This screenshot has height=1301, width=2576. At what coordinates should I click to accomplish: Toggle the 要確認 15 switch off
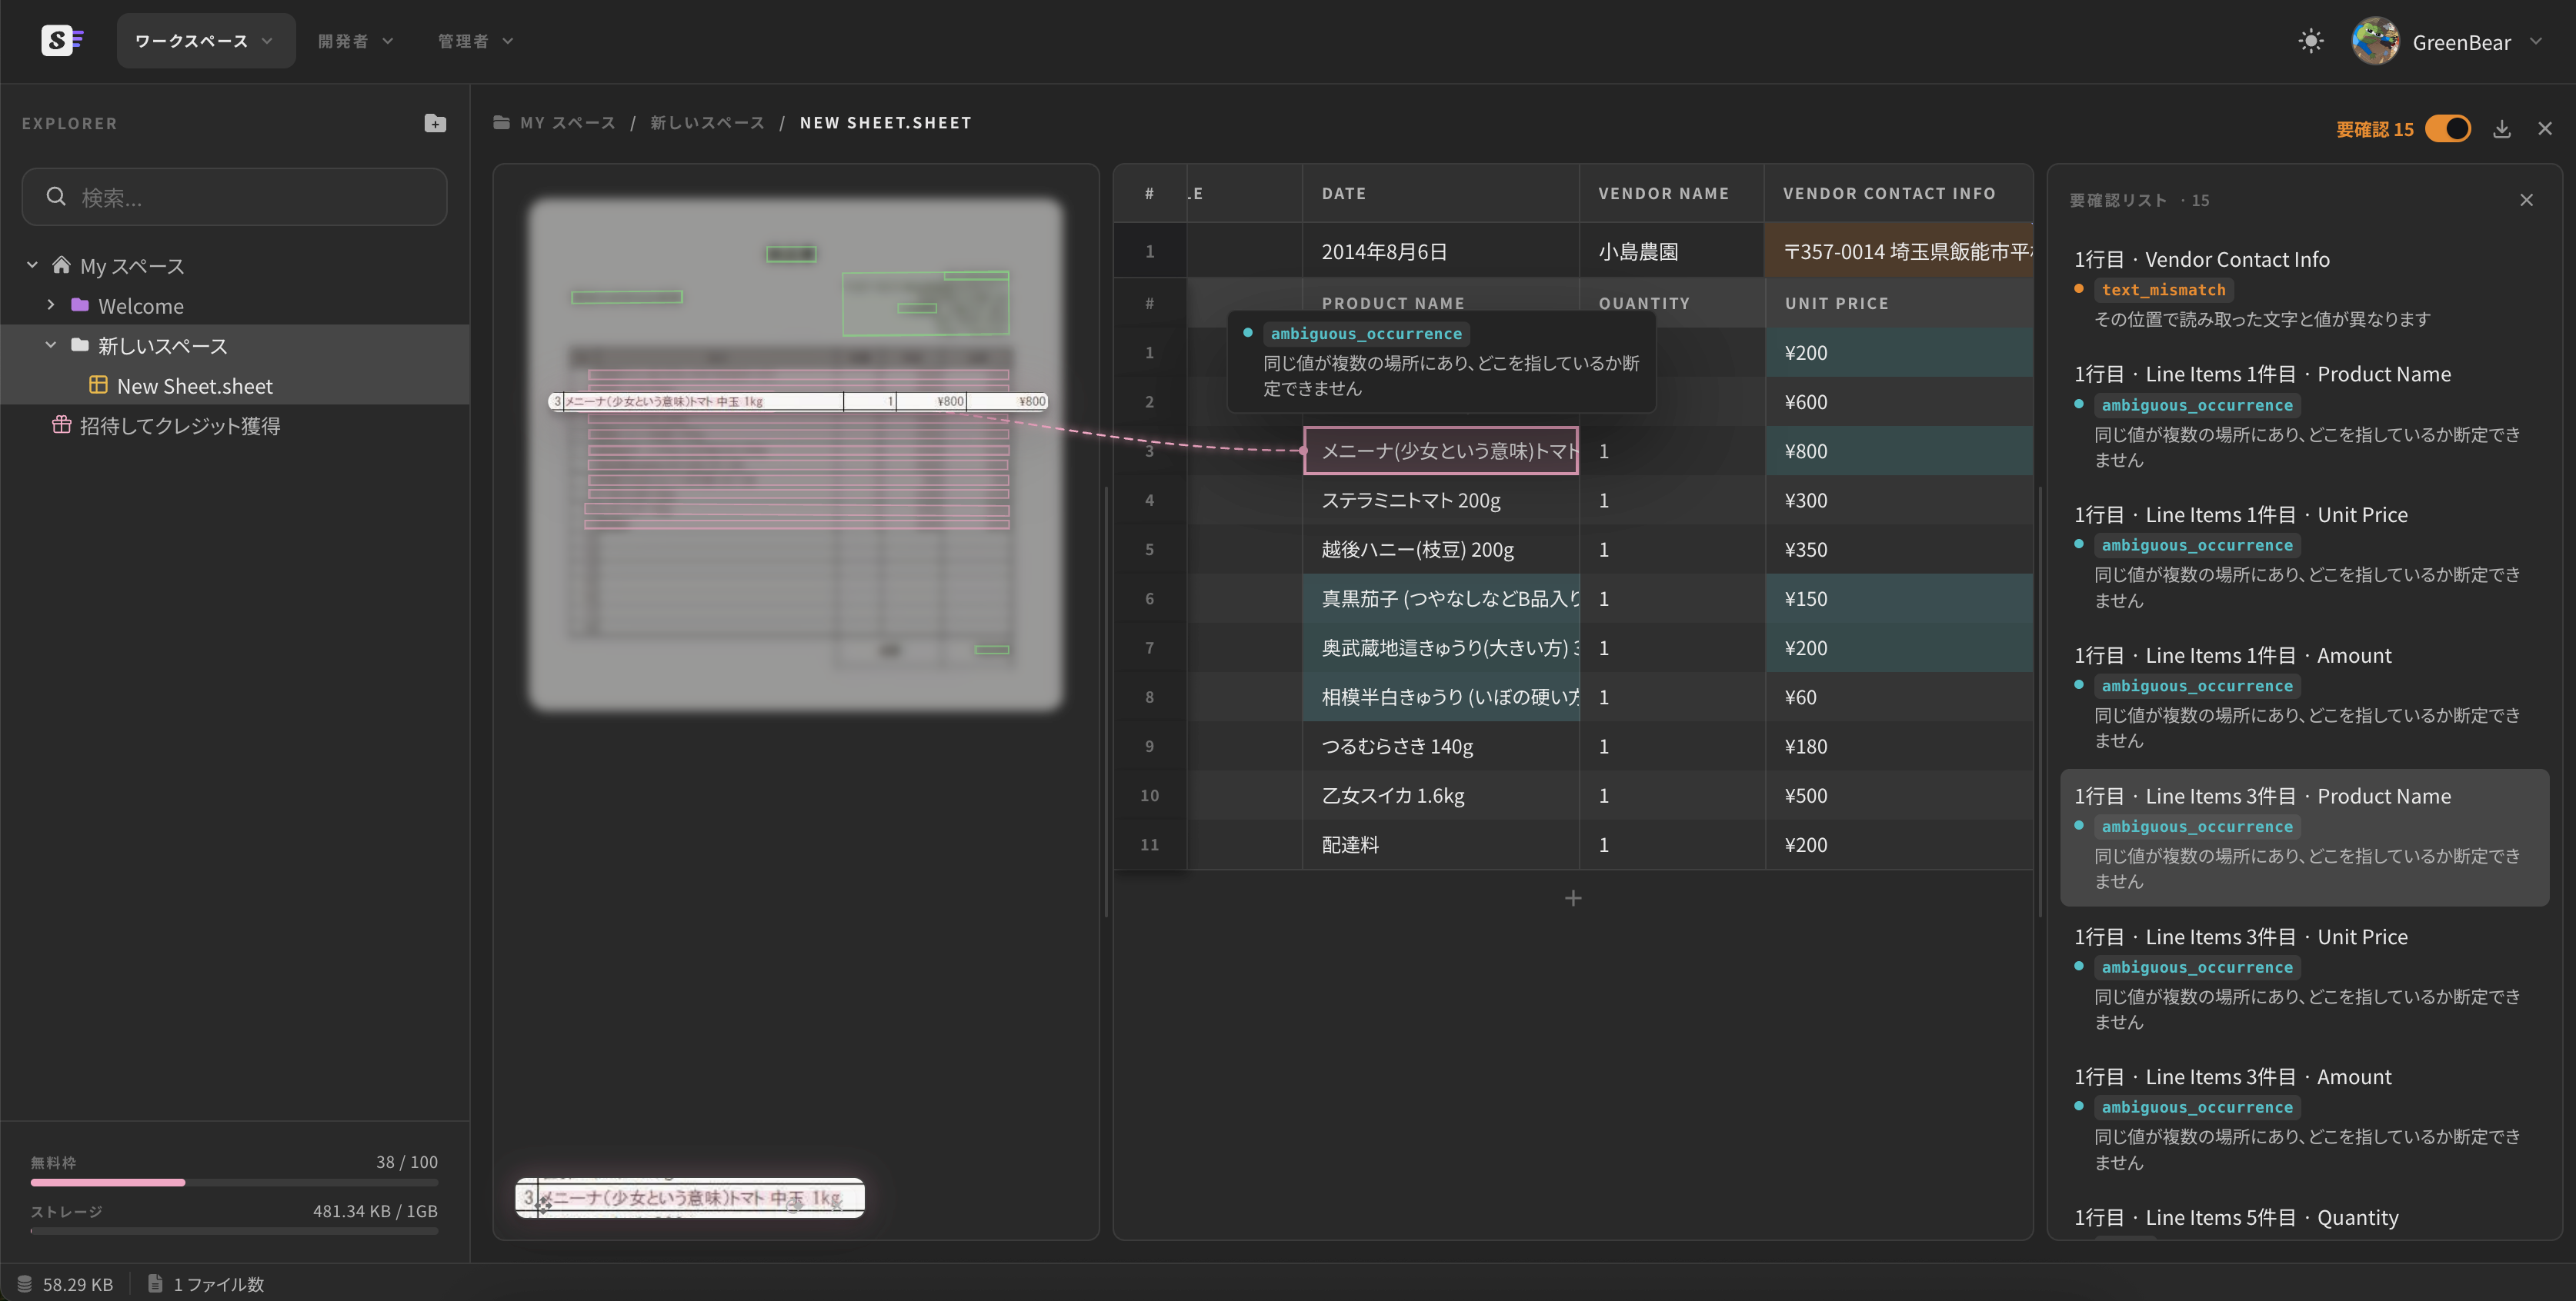2448,129
